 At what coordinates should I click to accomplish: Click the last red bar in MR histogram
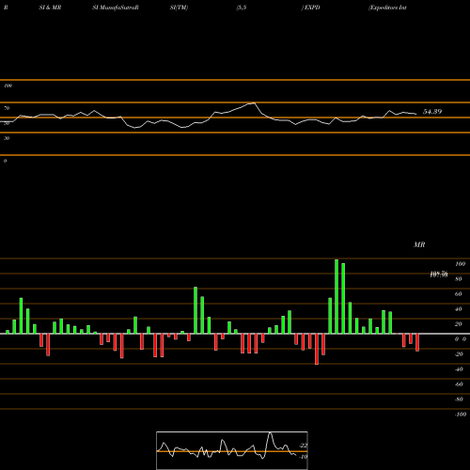click(417, 342)
